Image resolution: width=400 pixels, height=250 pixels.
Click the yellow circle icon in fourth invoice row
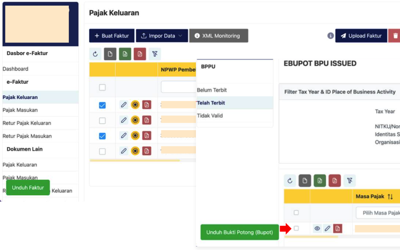click(135, 151)
